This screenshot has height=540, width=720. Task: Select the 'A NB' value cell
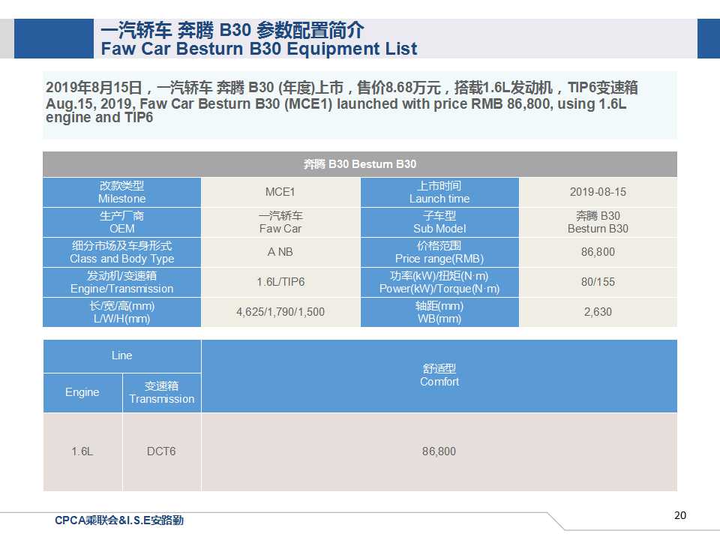(280, 252)
